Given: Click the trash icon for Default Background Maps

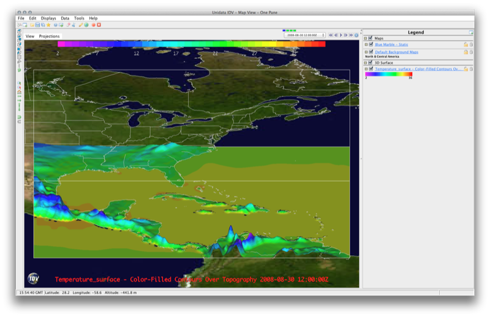Looking at the screenshot, I should click(x=471, y=53).
